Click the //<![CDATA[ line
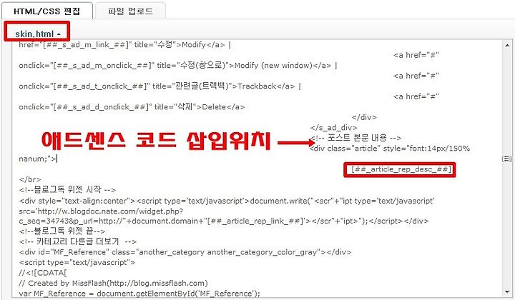The height and width of the screenshot is (300, 515). [x=43, y=273]
